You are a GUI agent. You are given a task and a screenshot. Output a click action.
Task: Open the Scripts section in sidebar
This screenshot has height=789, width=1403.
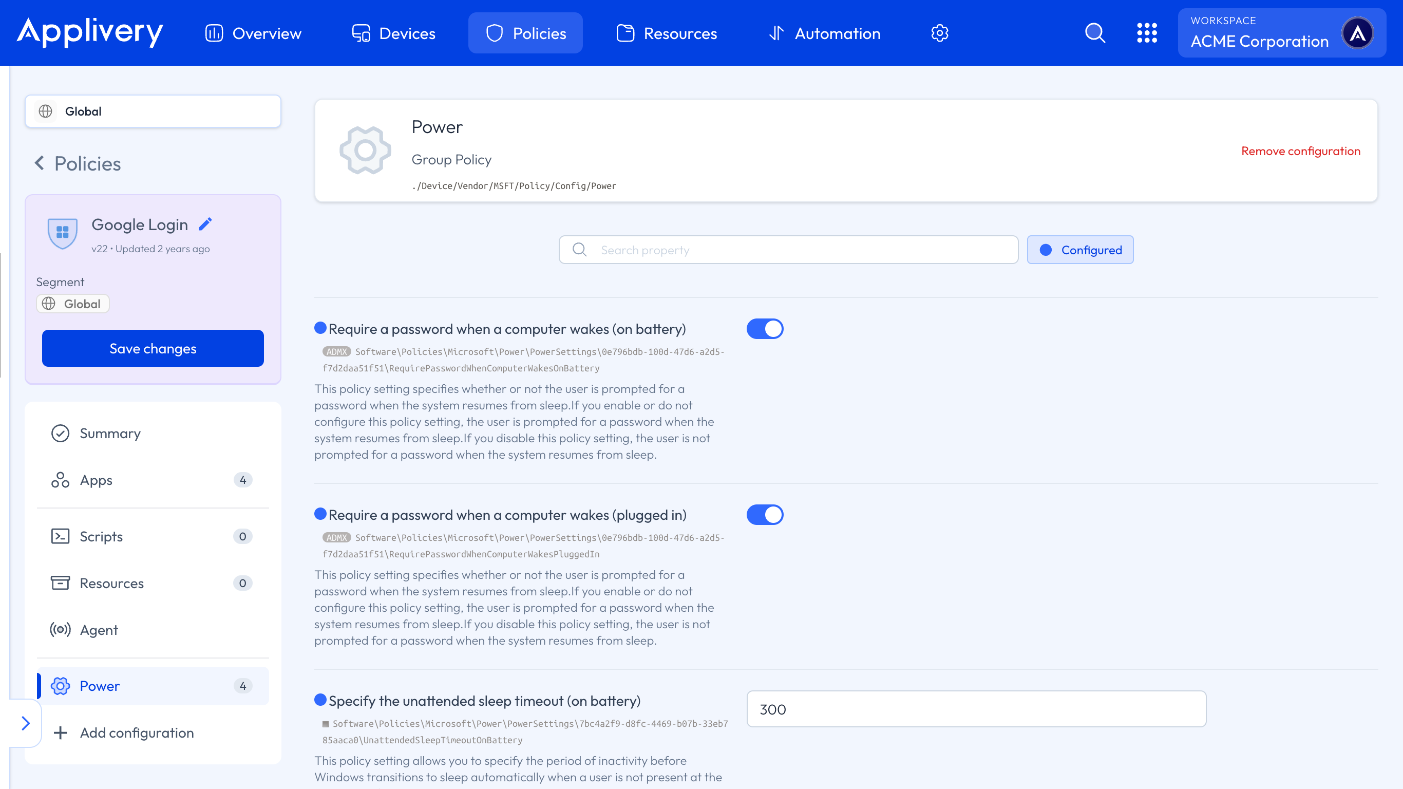point(101,536)
